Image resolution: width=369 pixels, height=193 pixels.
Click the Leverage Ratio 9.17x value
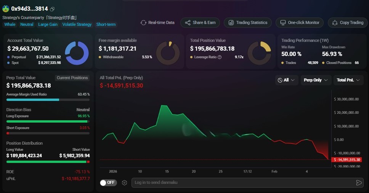(239, 57)
